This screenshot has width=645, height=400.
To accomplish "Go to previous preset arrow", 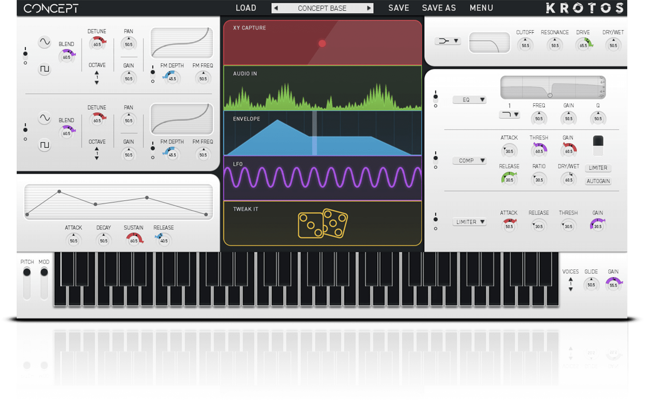I will 276,8.
